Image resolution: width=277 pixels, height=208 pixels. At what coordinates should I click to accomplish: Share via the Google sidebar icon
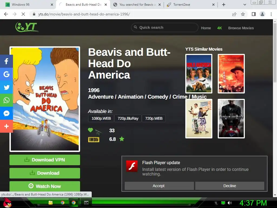coord(6,74)
